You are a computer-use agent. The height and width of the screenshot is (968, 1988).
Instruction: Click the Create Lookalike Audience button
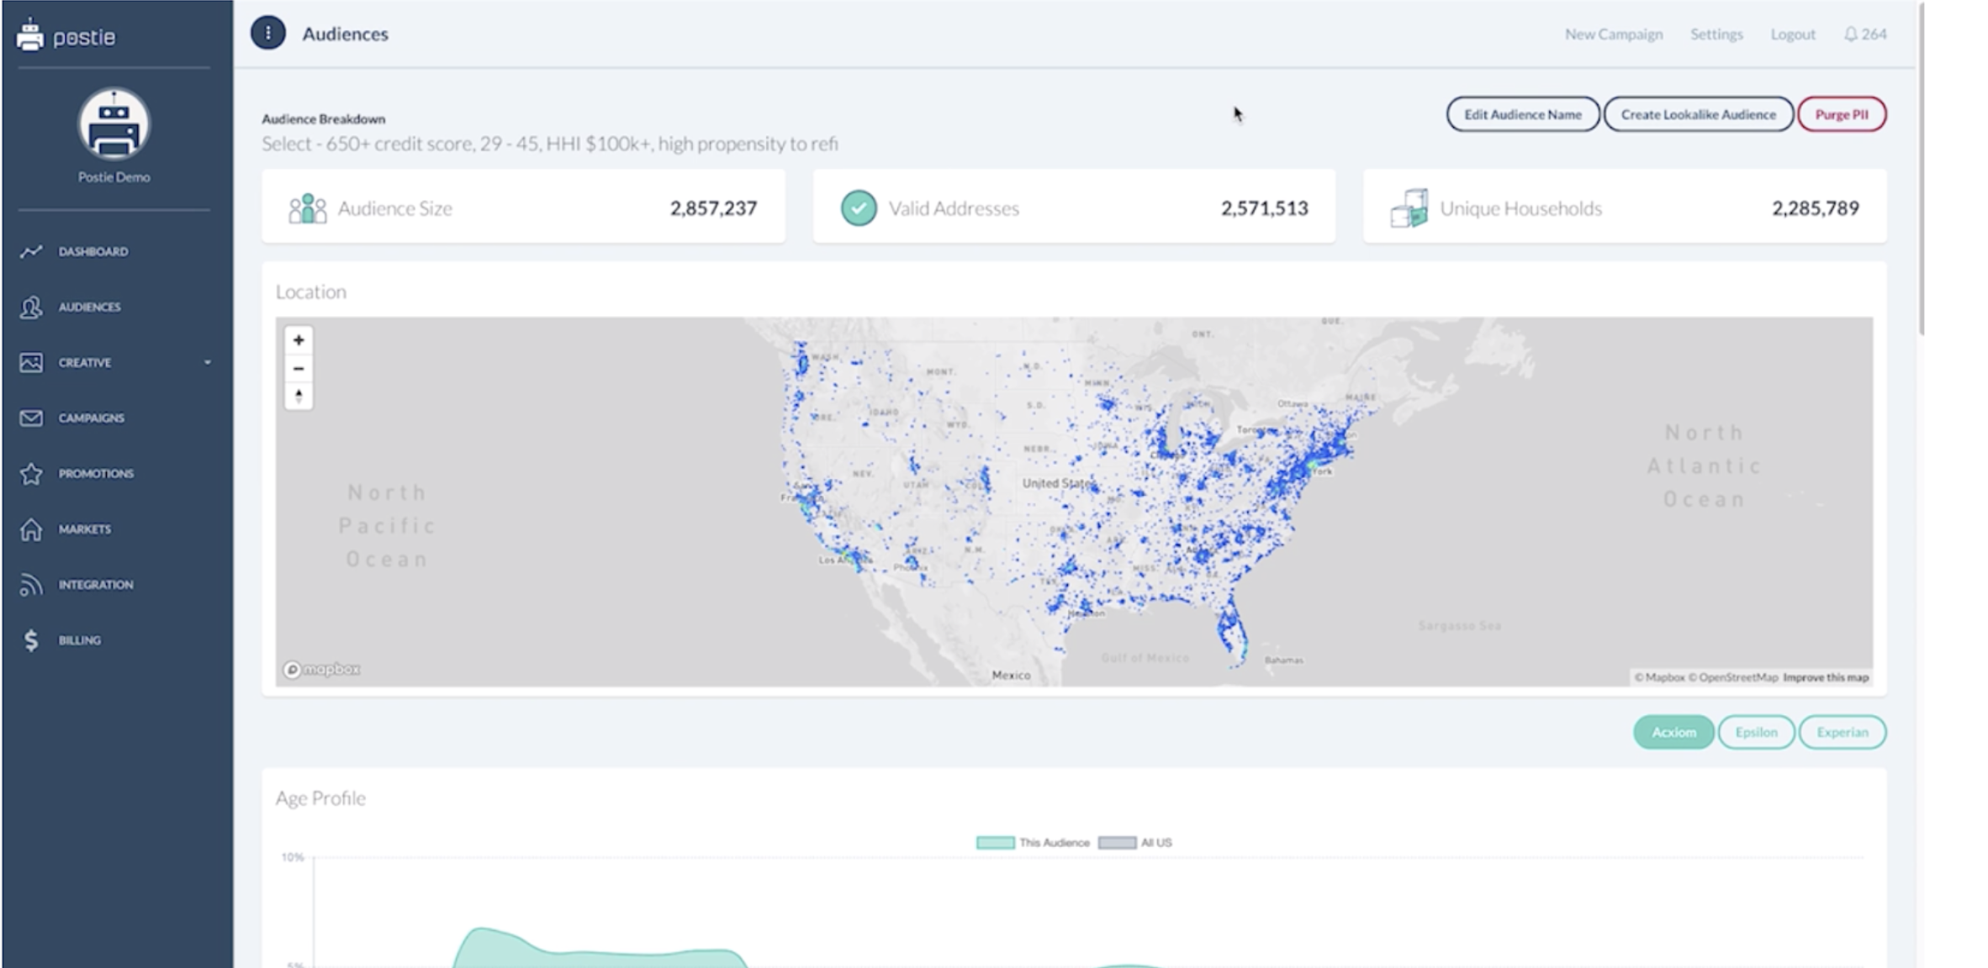[x=1698, y=114]
